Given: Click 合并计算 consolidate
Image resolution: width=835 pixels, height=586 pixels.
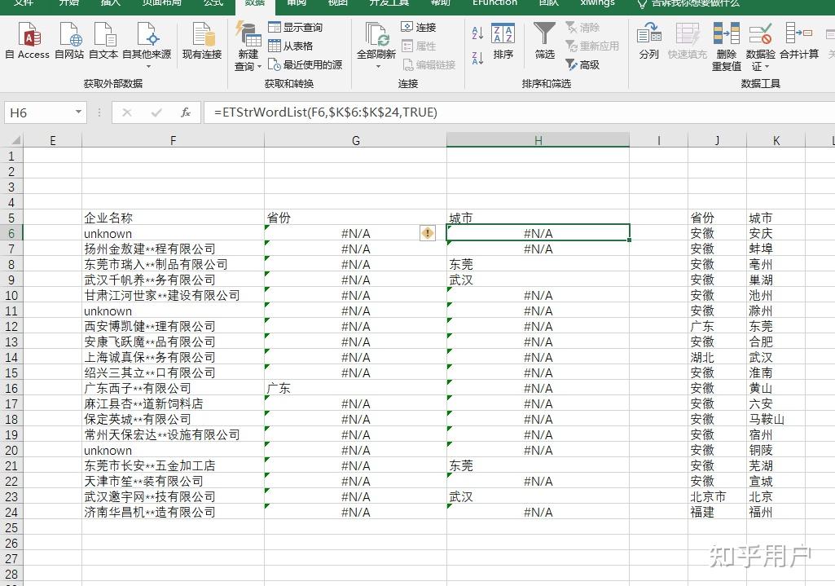Looking at the screenshot, I should pyautogui.click(x=799, y=41).
